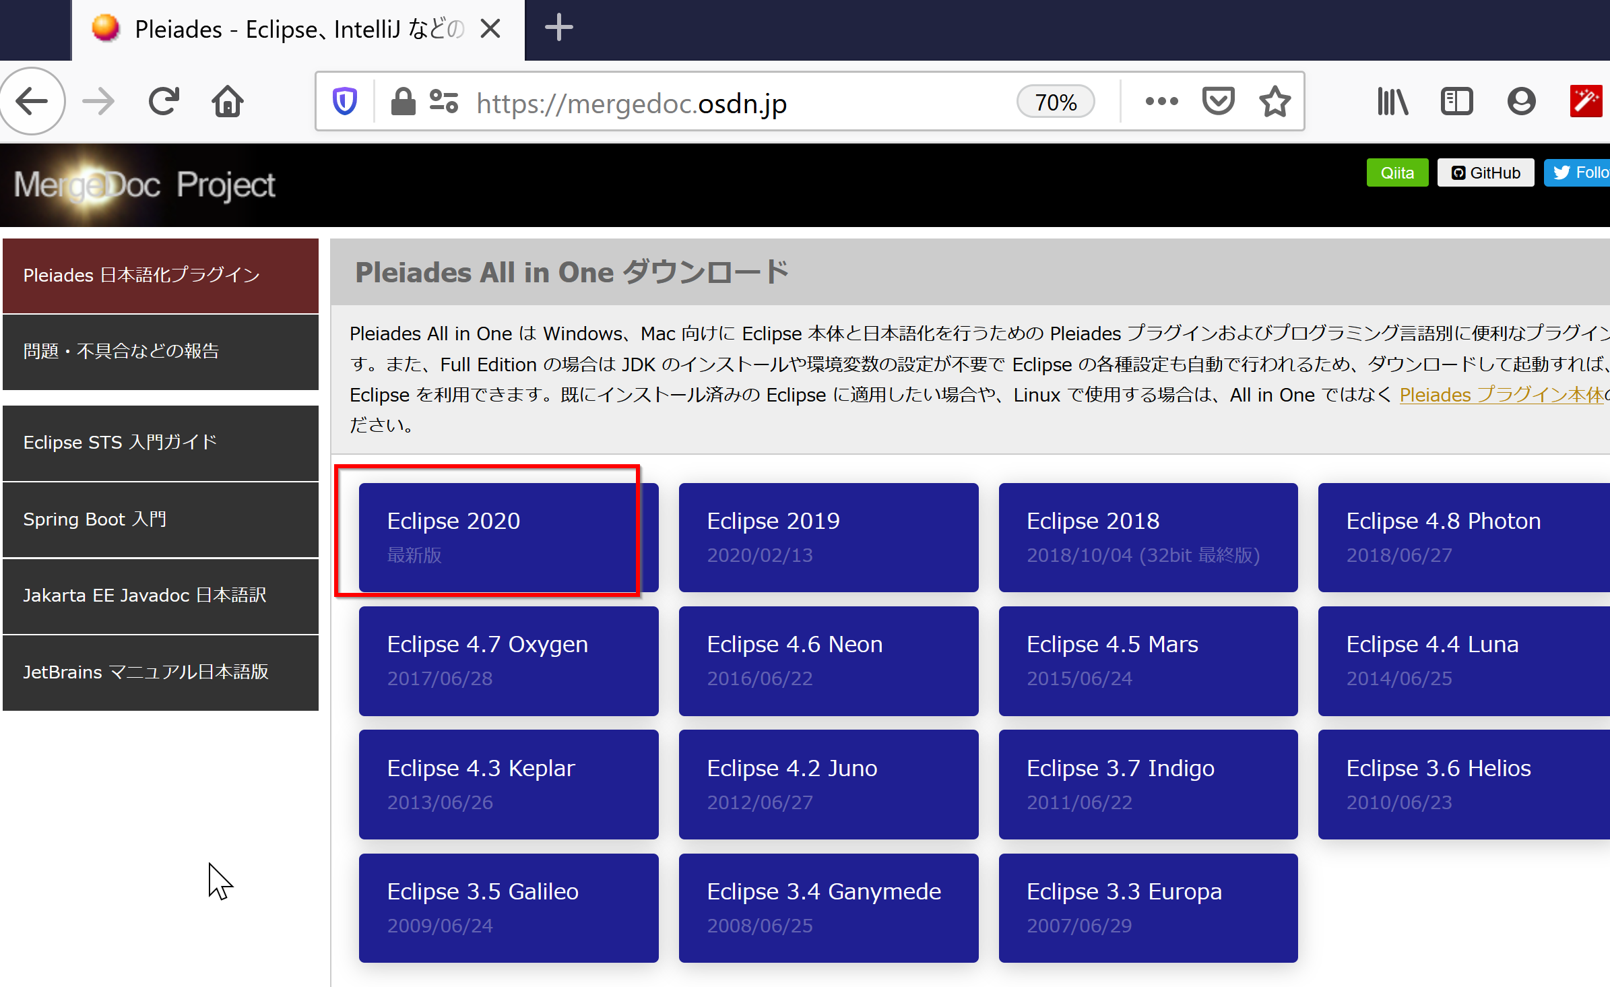This screenshot has height=987, width=1610.
Task: Select the Eclipse 4.5 Mars tile
Action: pos(1148,661)
